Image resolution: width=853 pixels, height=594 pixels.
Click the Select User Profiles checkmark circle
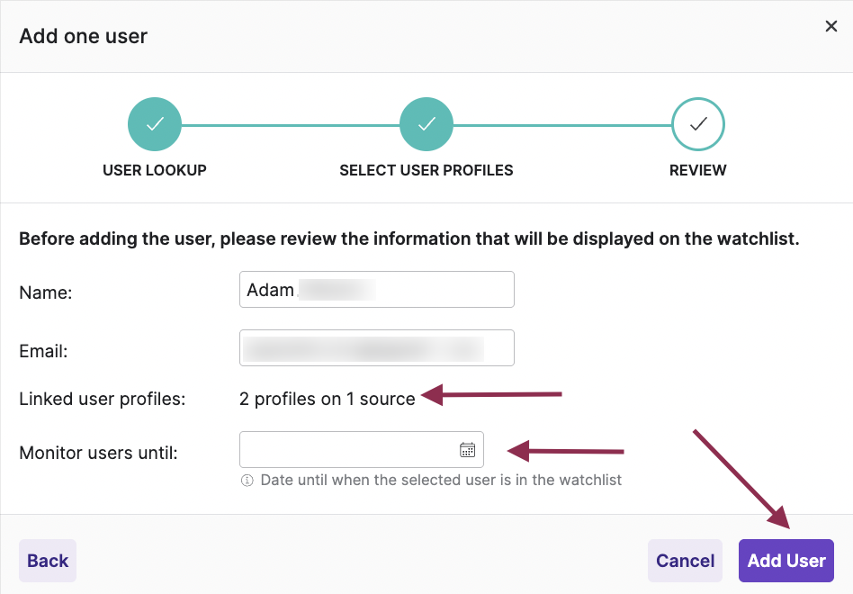coord(426,124)
